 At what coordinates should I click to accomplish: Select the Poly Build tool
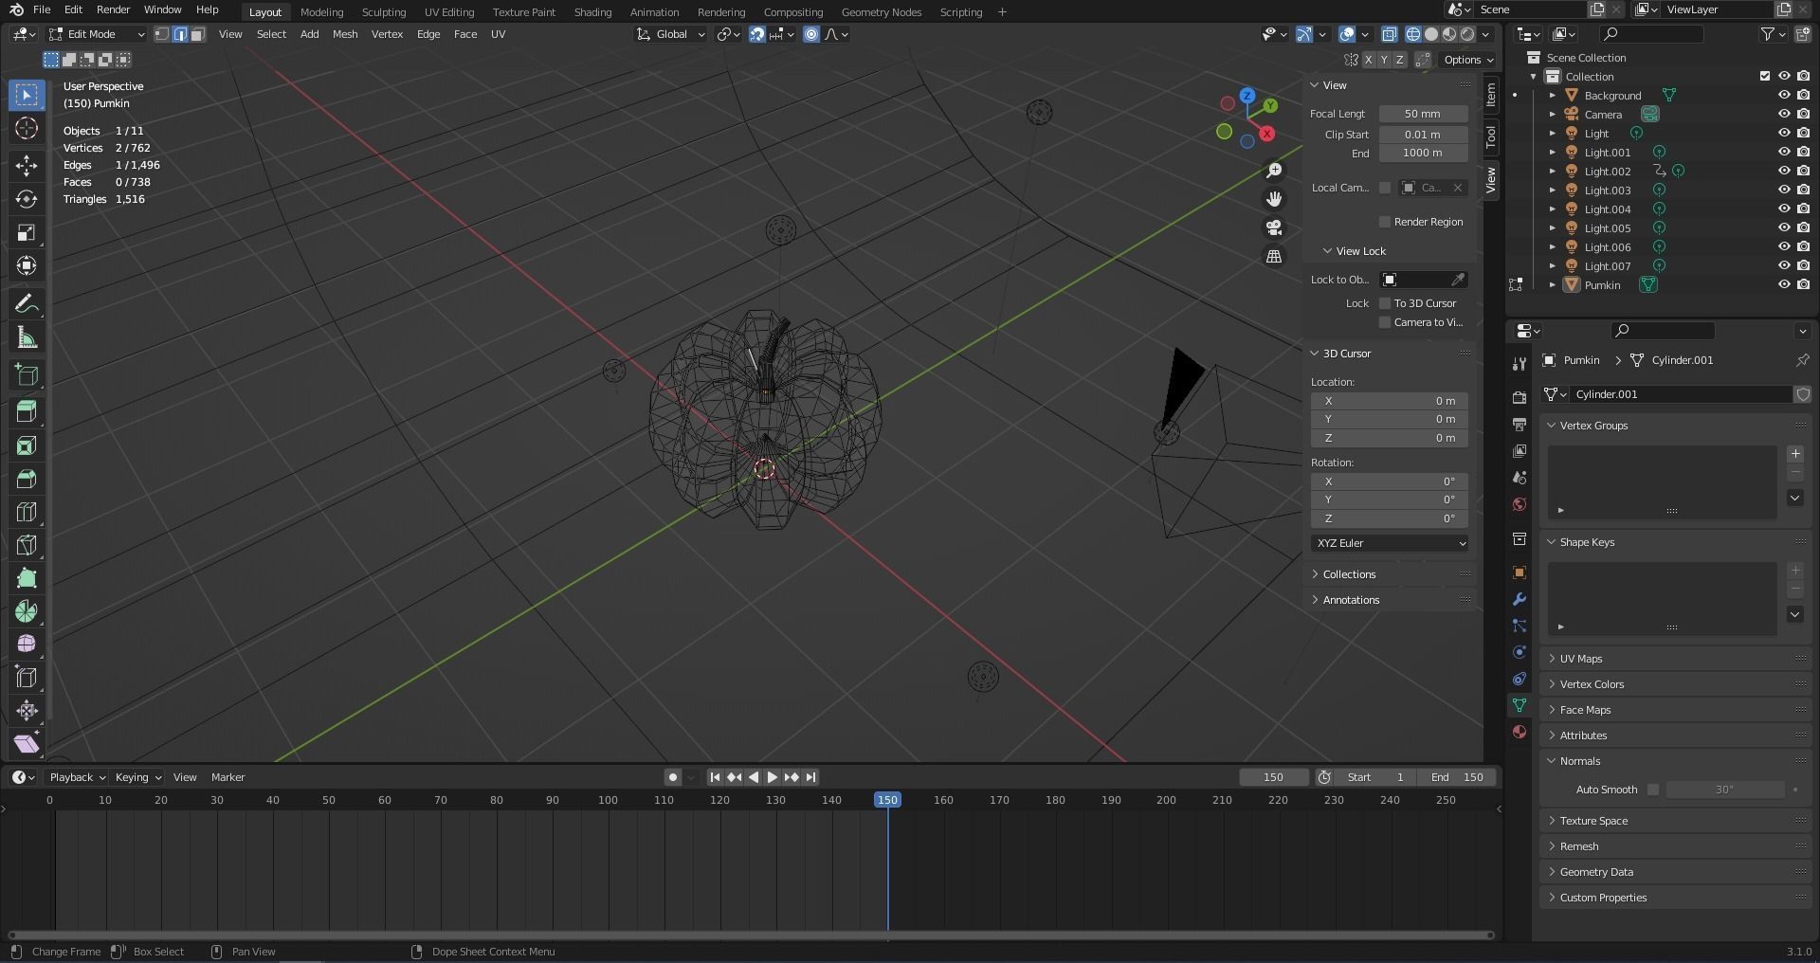[x=27, y=578]
